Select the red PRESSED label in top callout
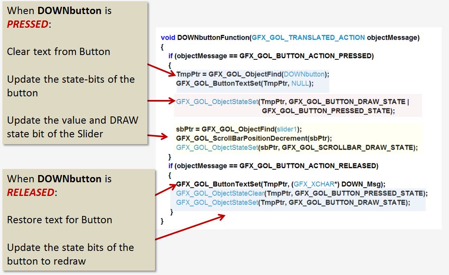Image resolution: width=449 pixels, height=275 pixels. click(x=28, y=24)
